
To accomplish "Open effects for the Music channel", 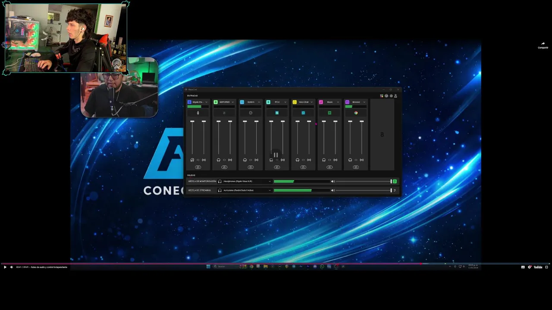I will click(329, 167).
